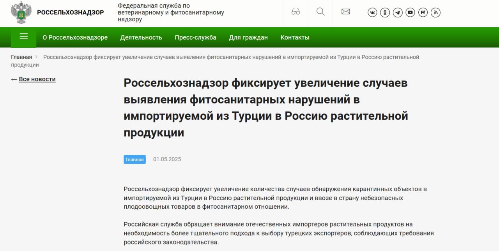
Task: Click the date '01.05.2025'
Action: coord(167,159)
